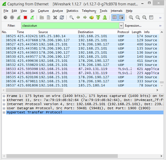Viewport: 166px width, 160px height.
Task: Click into the classicstun filter field
Action: (70, 26)
